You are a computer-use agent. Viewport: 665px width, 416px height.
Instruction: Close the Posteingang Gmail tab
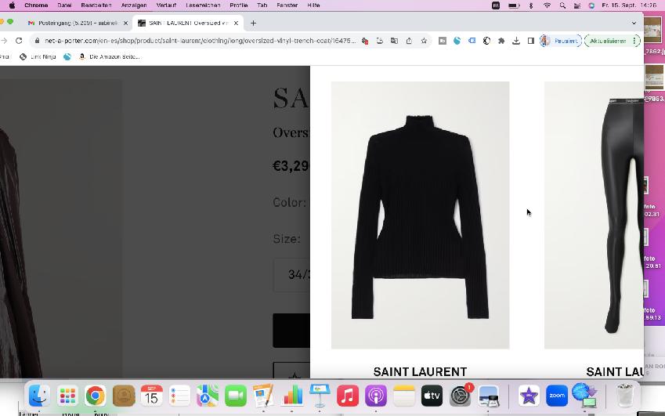click(125, 24)
